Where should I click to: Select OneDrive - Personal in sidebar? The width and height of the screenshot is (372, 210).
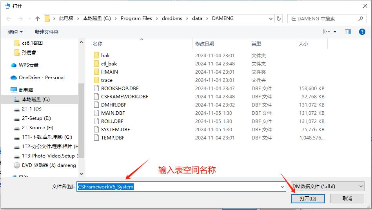(x=41, y=77)
